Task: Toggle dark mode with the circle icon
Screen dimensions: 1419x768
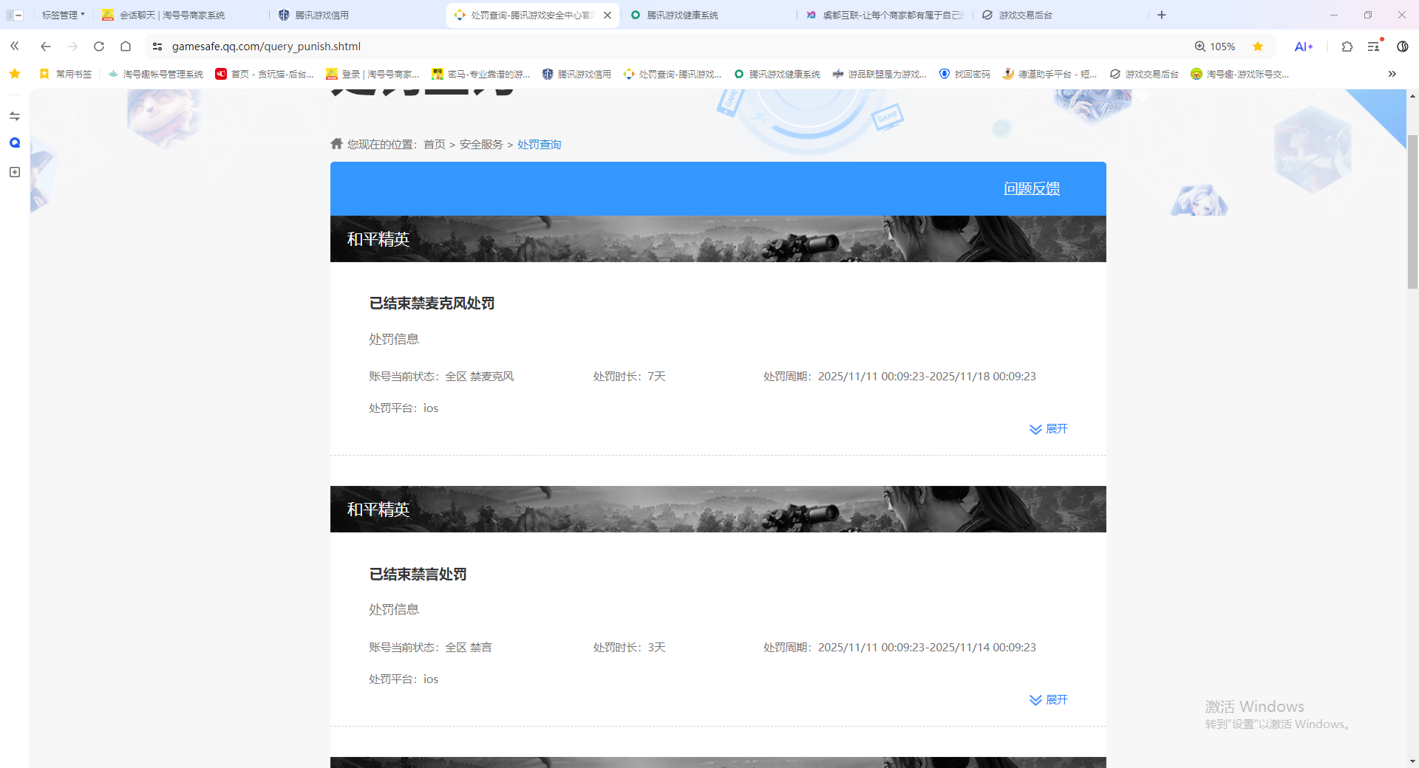Action: point(1403,46)
